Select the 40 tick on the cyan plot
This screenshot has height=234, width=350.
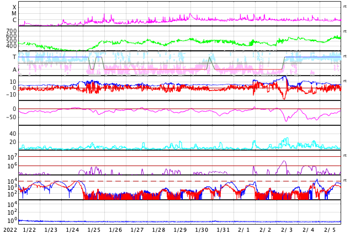pyautogui.click(x=13, y=134)
